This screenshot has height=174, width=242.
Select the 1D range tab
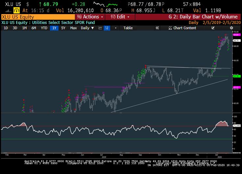pos(6,28)
